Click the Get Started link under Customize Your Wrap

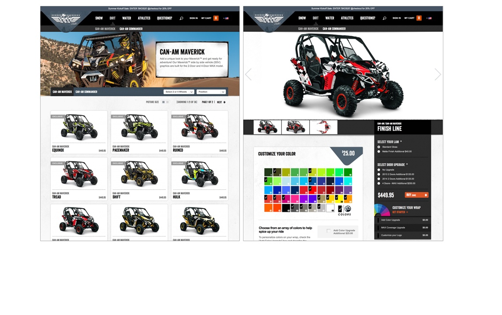pyautogui.click(x=400, y=212)
